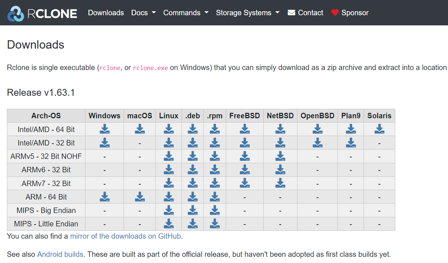This screenshot has height=263, width=448.
Task: Download Intel/AMD 32 Bit Plan9 build
Action: [351, 143]
